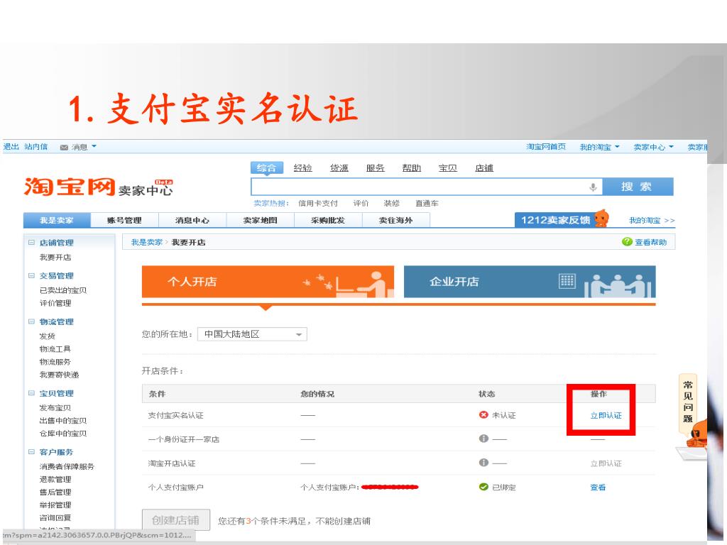Click 立即认证 for 支付宝实名认证
This screenshot has height=545, width=727.
(606, 415)
